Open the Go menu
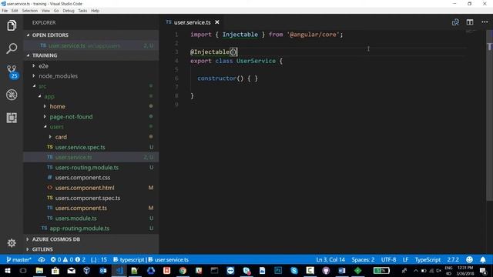493x277 pixels. (56, 11)
